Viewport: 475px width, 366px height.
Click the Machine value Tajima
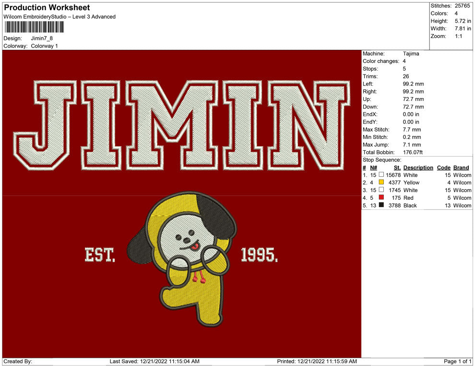tap(411, 54)
